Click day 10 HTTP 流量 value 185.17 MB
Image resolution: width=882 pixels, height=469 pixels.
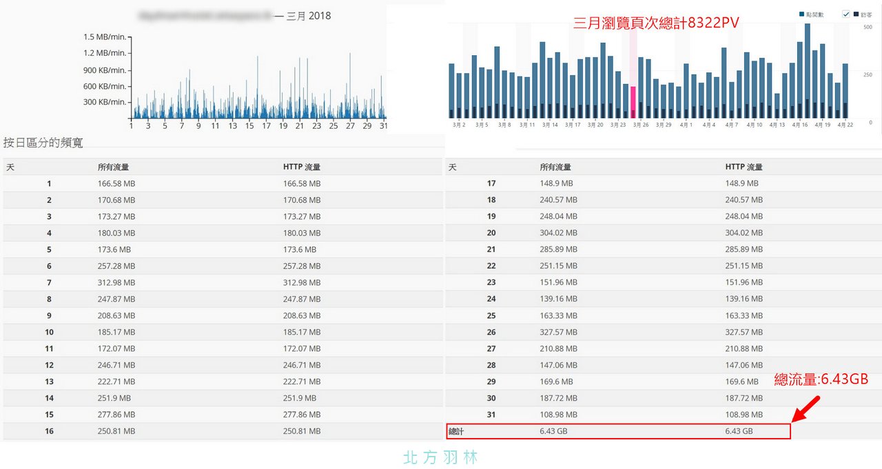(302, 332)
